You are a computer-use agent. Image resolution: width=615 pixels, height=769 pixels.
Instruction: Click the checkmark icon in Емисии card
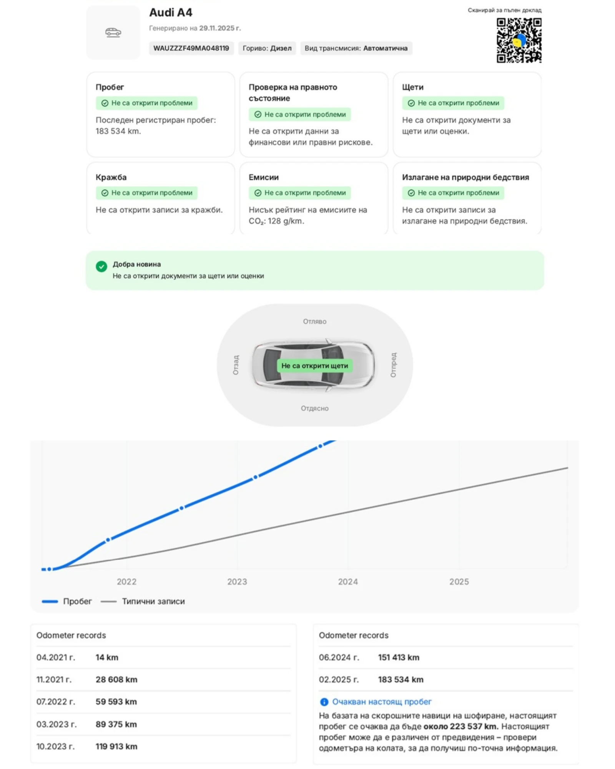[x=258, y=193]
